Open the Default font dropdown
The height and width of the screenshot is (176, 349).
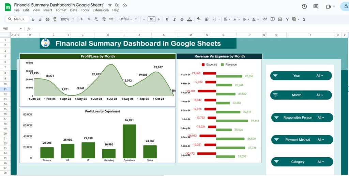(128, 19)
